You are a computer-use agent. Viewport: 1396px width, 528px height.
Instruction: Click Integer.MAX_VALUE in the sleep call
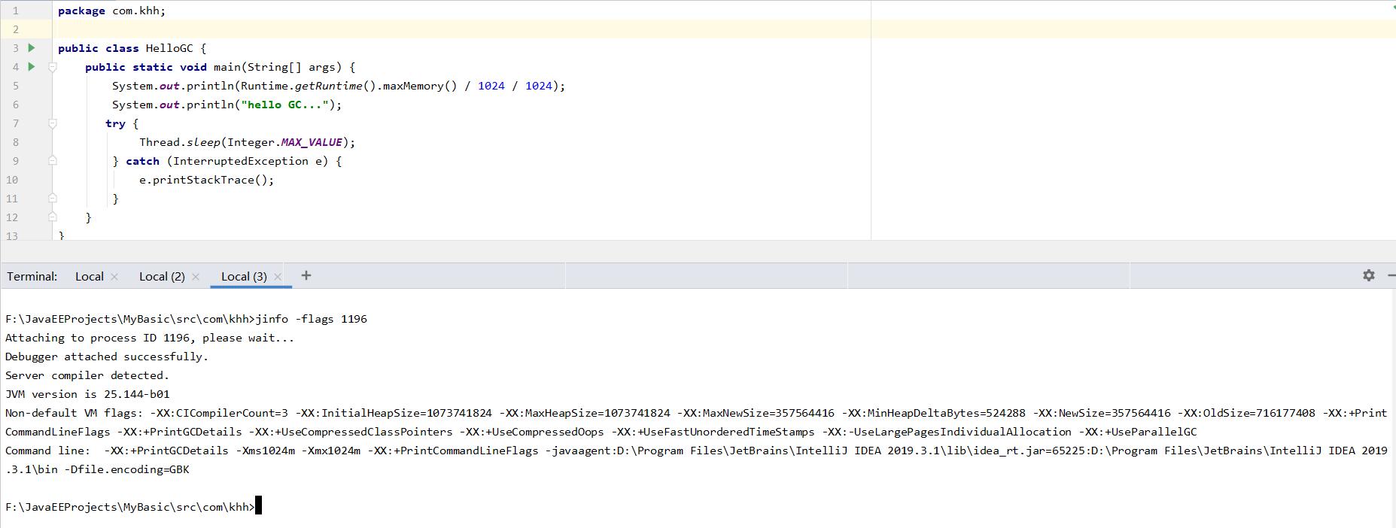pyautogui.click(x=312, y=142)
